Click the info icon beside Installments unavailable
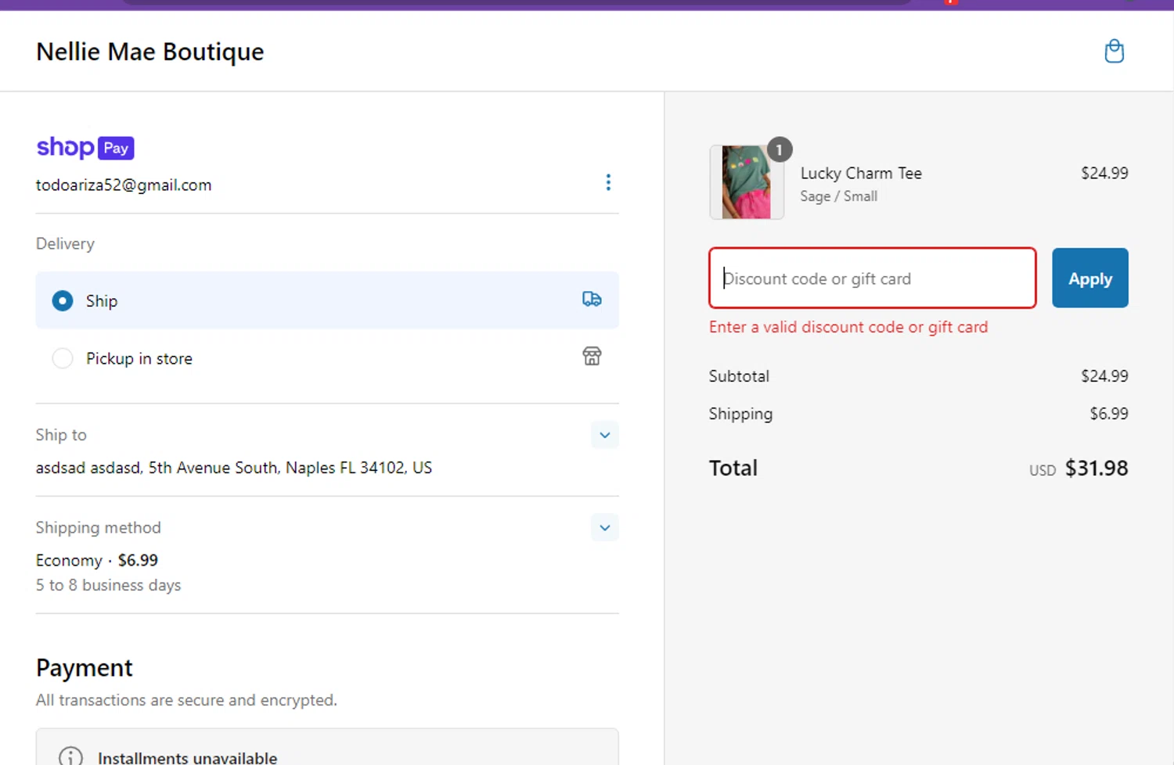 [70, 756]
